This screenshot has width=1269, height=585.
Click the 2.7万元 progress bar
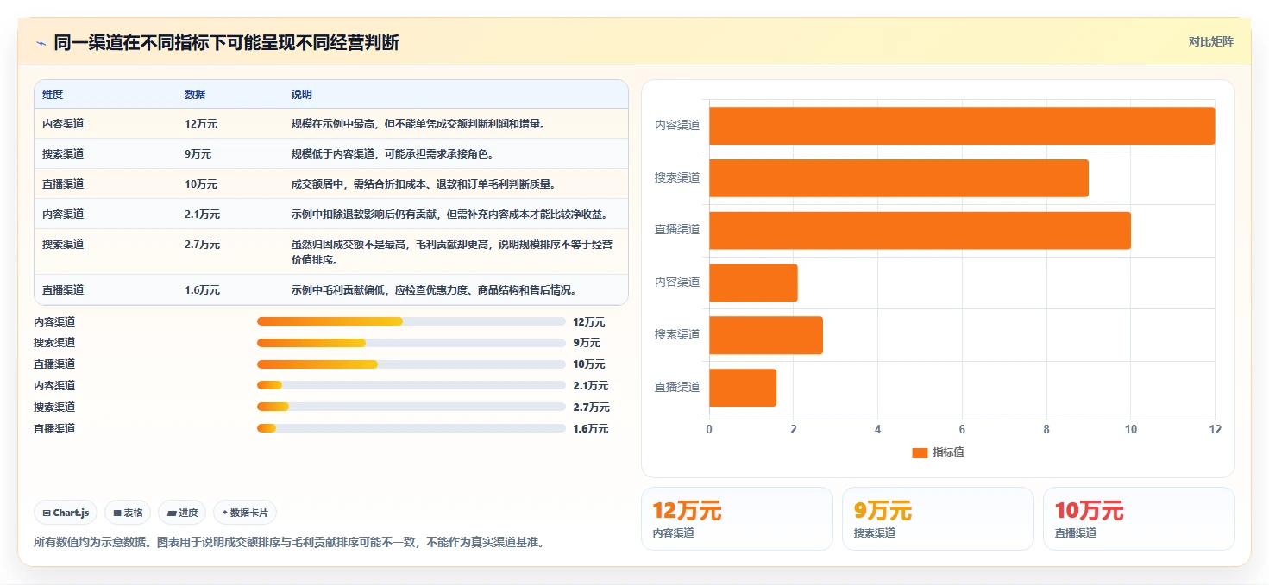point(411,407)
